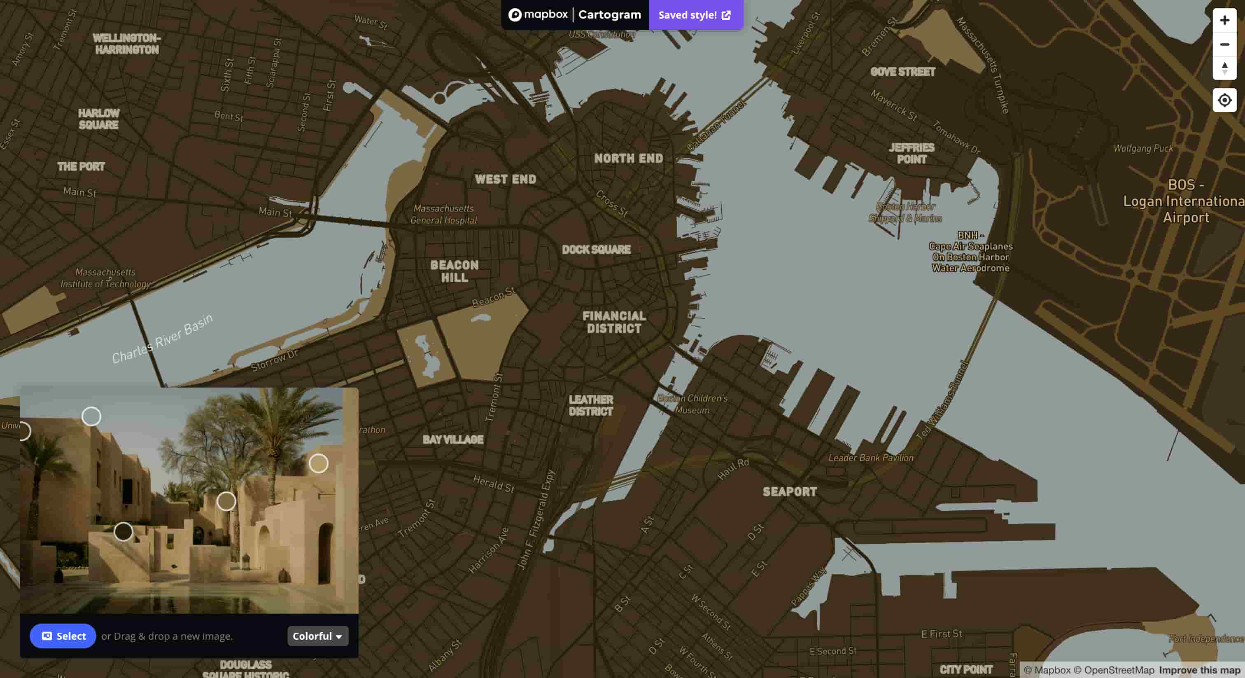This screenshot has height=678, width=1245.
Task: Select the tan picker circle near the palm tree
Action: click(x=318, y=464)
